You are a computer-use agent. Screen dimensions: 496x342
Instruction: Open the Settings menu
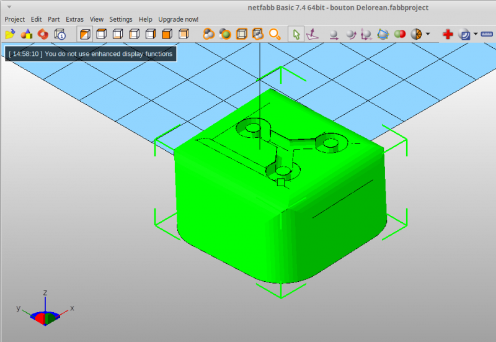tap(121, 19)
